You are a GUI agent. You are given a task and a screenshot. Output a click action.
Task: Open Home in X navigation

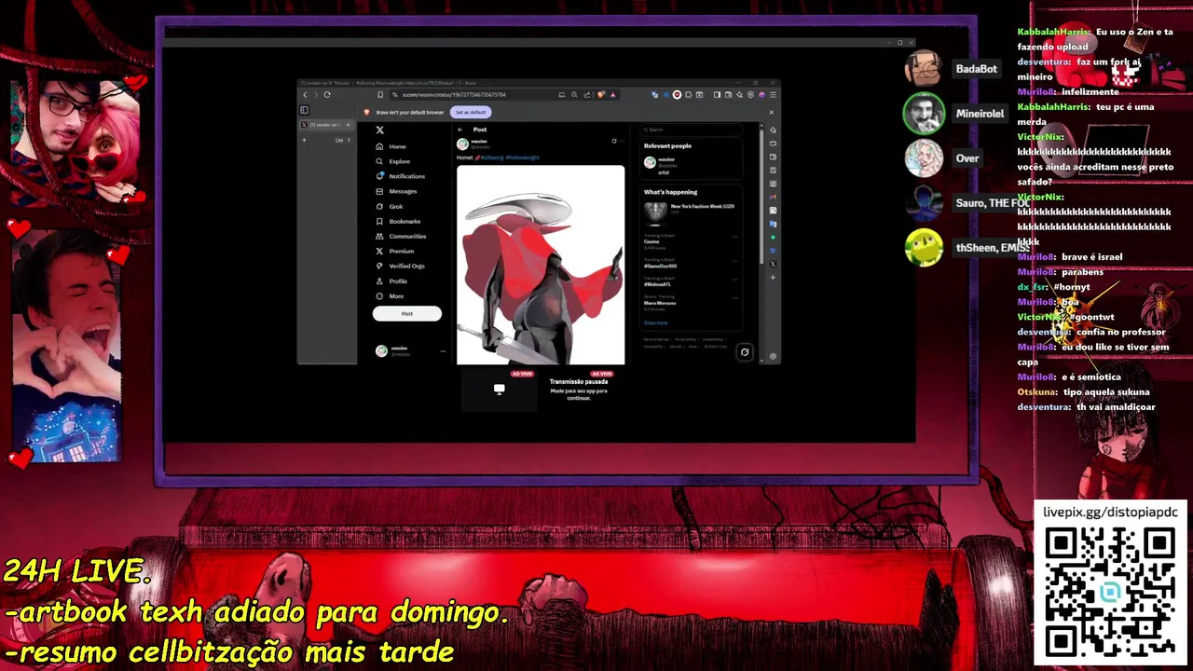391,146
